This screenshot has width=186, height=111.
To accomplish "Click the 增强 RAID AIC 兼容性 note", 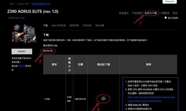I will [138, 105].
